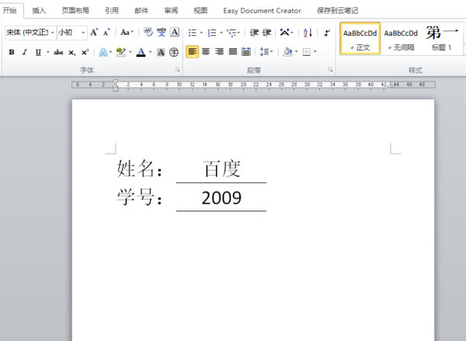
Task: Click the Shrink Font button
Action: (106, 33)
